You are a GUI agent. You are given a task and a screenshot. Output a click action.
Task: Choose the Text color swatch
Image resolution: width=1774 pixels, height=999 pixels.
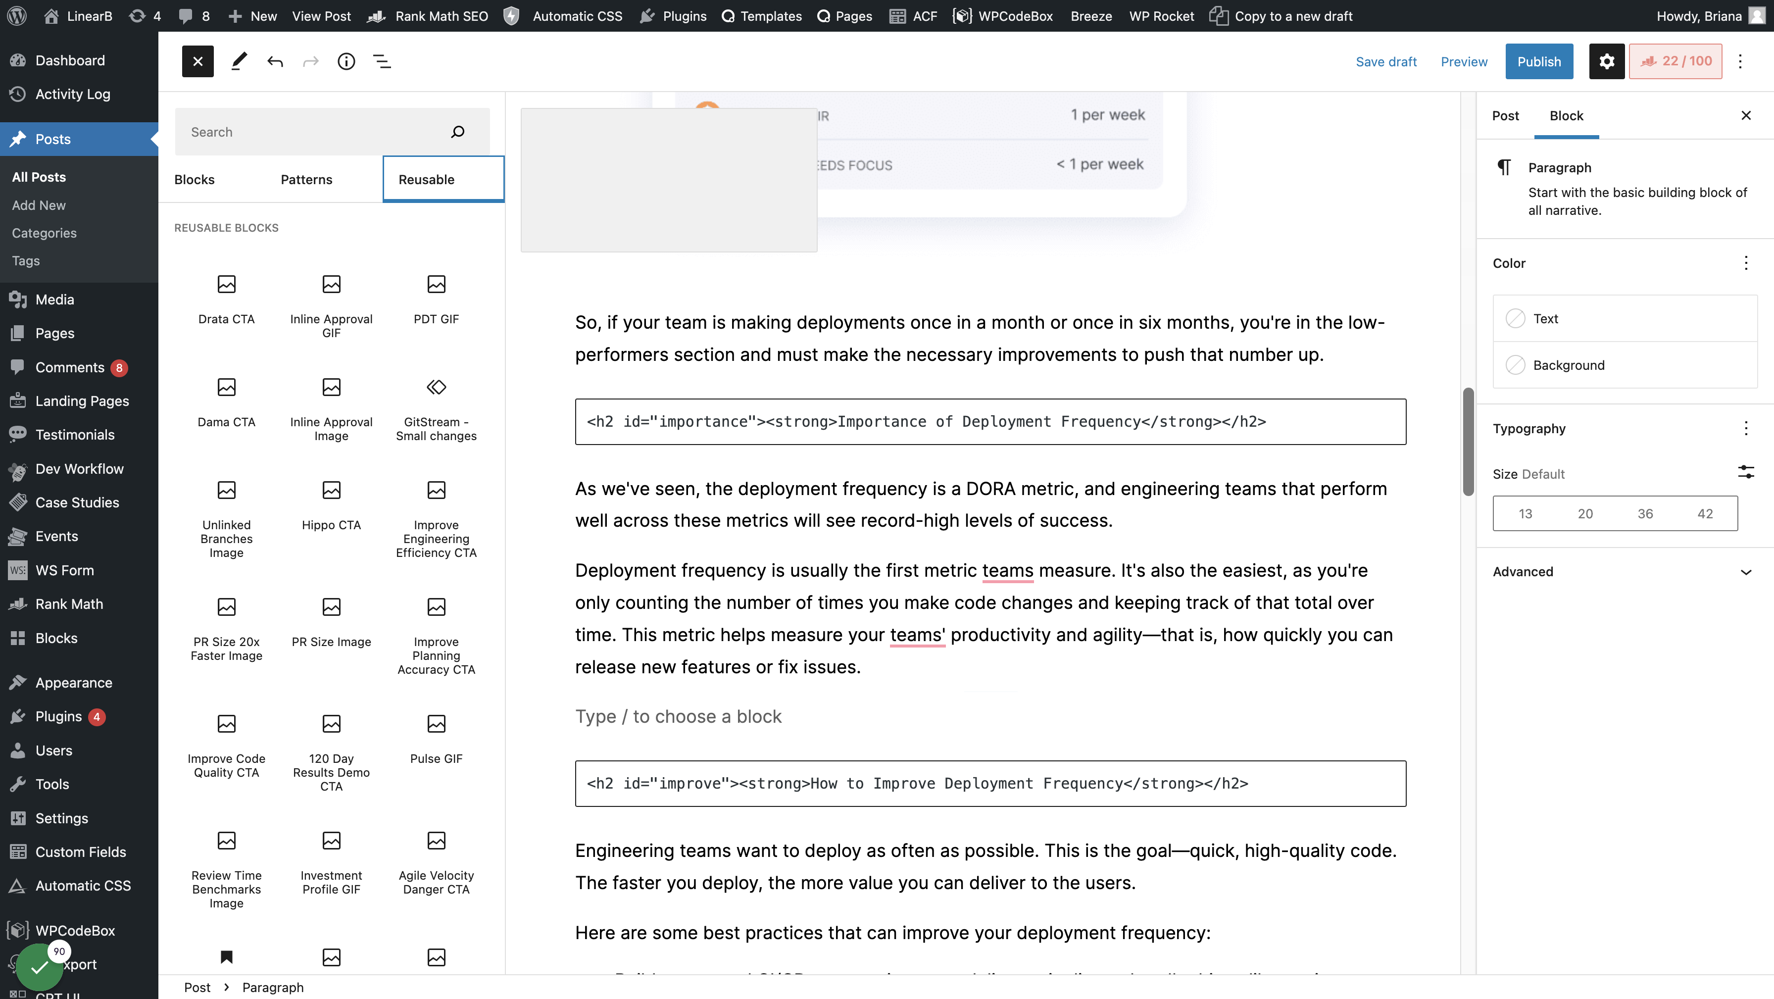pyautogui.click(x=1625, y=318)
